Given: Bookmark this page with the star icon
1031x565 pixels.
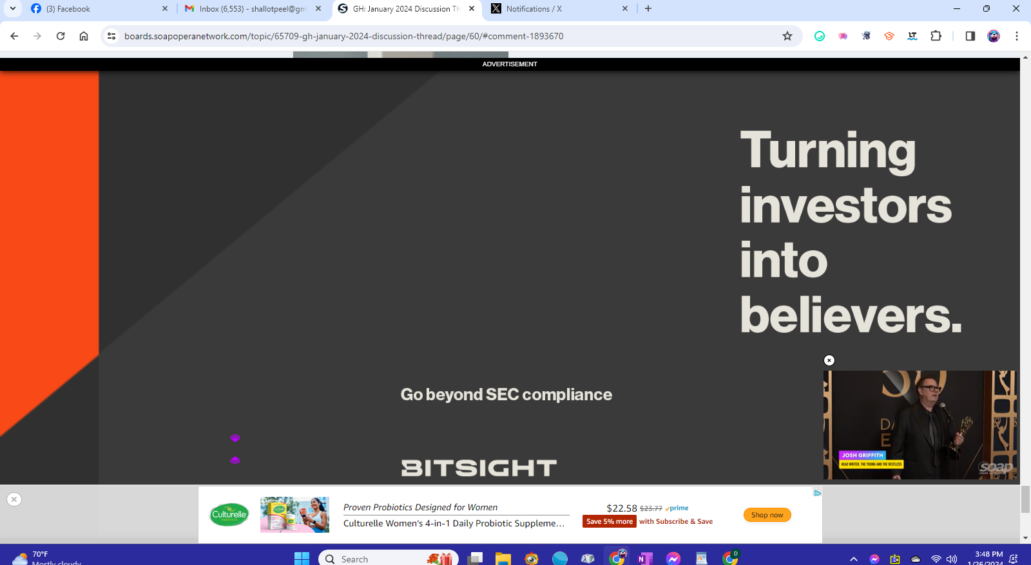Looking at the screenshot, I should [x=787, y=36].
